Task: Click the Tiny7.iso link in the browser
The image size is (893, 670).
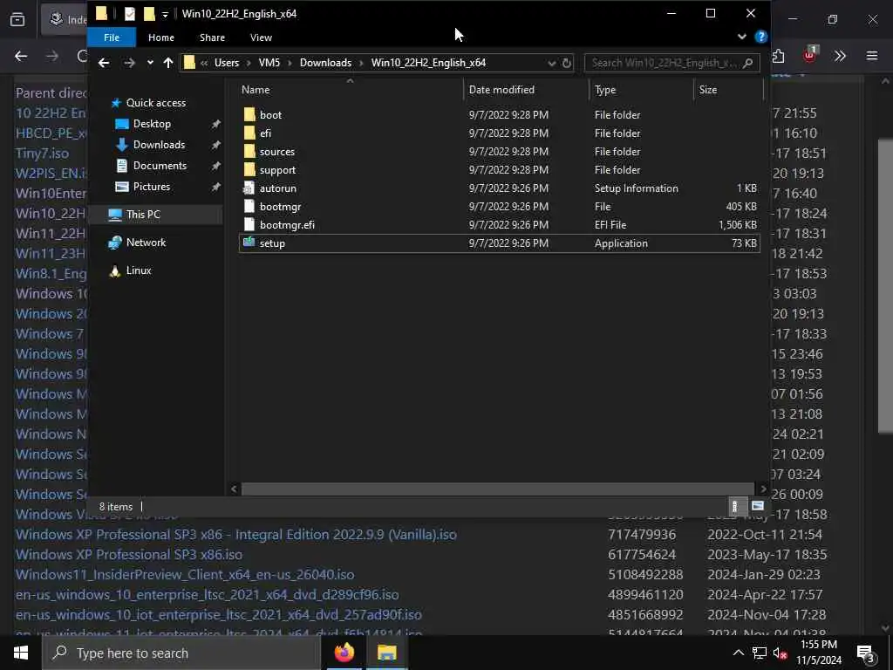Action: [x=42, y=154]
